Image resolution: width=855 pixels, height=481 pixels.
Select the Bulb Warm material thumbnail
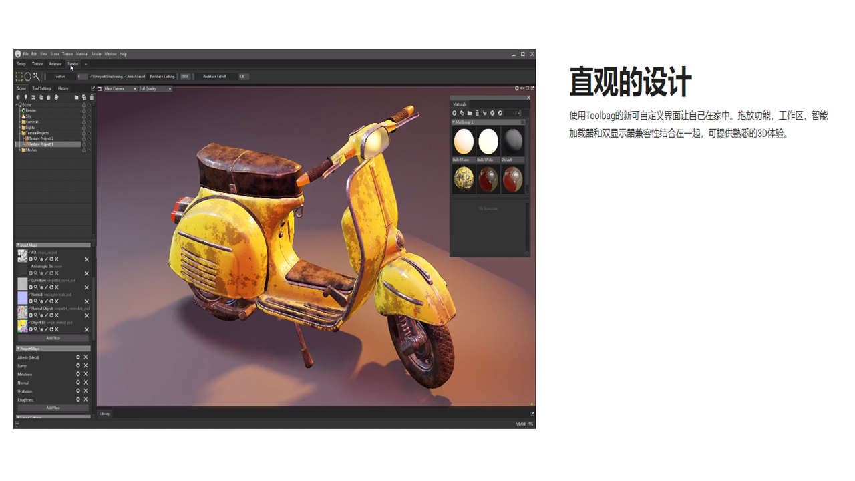(x=463, y=142)
